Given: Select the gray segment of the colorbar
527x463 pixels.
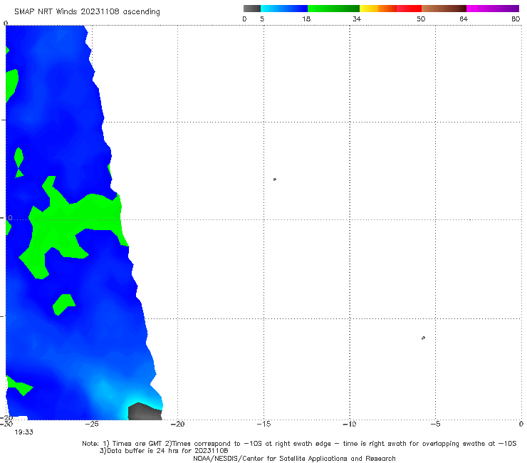Looking at the screenshot, I should (252, 9).
